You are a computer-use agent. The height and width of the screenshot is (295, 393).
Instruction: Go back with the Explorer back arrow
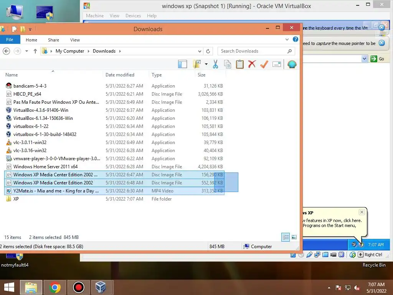point(6,51)
